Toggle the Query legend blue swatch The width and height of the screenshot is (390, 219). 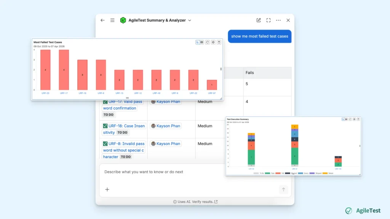pos(300,173)
